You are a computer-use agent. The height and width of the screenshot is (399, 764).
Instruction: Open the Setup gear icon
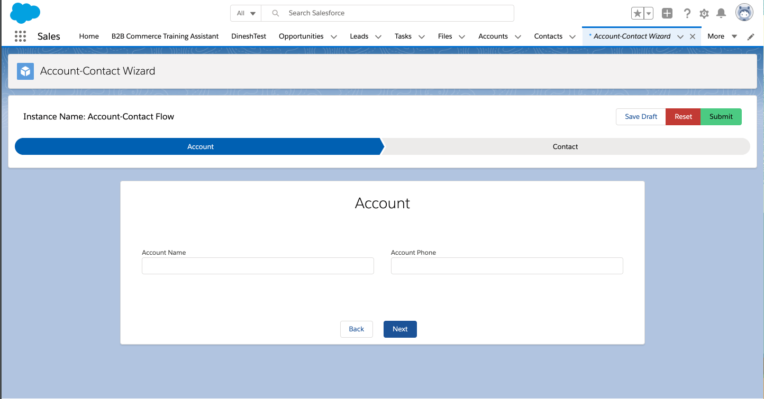point(704,14)
